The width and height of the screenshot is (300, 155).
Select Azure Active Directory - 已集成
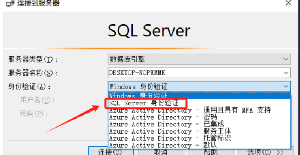pyautogui.click(x=199, y=124)
